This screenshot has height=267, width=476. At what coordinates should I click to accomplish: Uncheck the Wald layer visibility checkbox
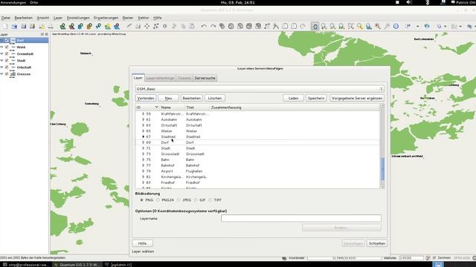coord(7,47)
